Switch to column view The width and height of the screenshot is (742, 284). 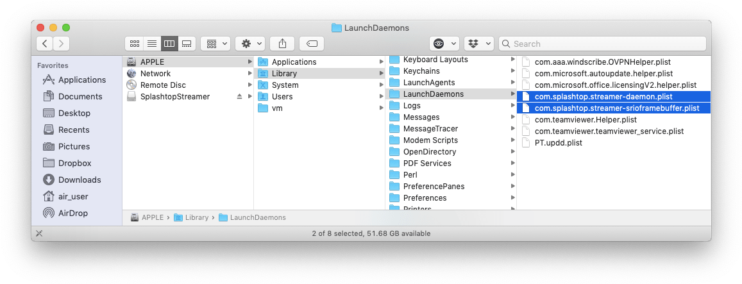click(169, 44)
